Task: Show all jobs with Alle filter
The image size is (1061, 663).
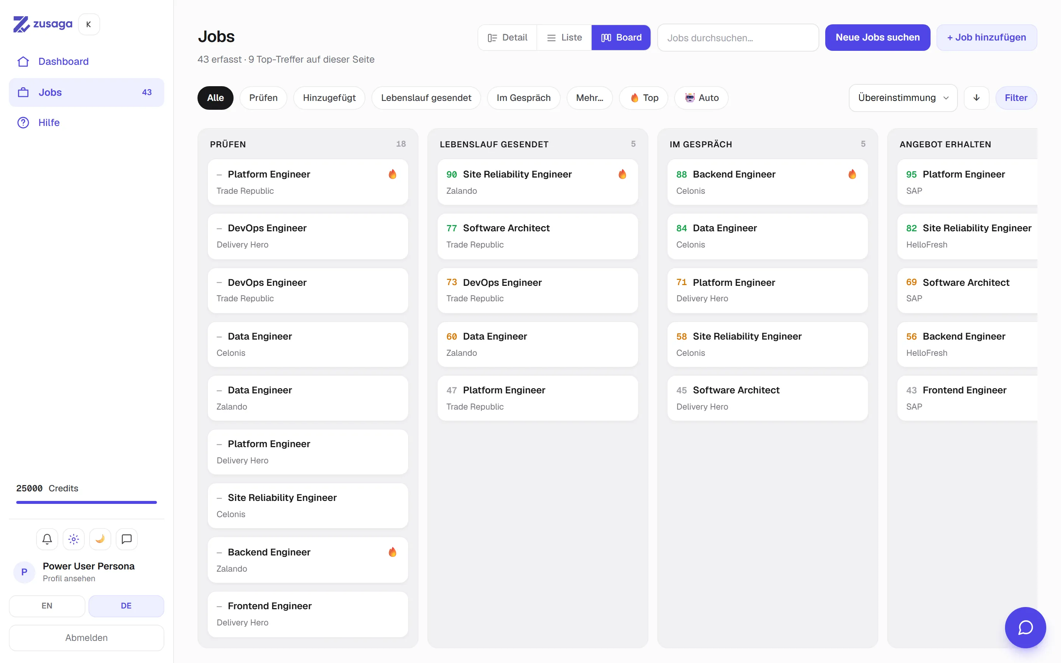Action: 215,98
